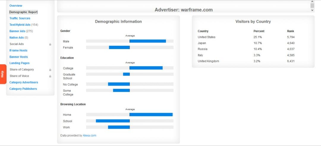Image resolution: width=321 pixels, height=146 pixels.
Task: Open Native Ads section
Action: (17, 38)
